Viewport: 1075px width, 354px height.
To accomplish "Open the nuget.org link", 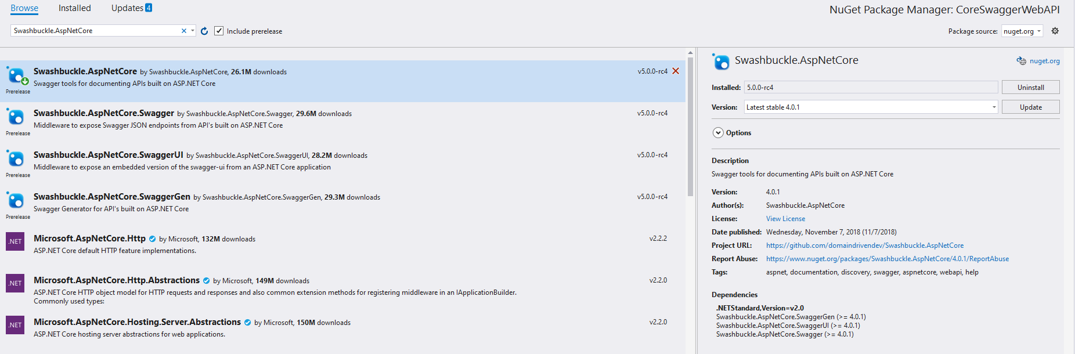I will [1045, 61].
